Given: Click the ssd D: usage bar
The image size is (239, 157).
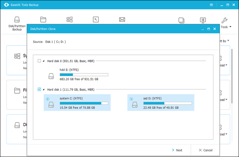Looking at the screenshot, I should (168, 103).
